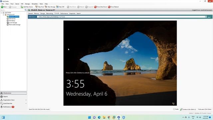Collapse the Xenserver-01 tree node
The height and width of the screenshot is (120, 213).
pyautogui.click(x=4, y=15)
